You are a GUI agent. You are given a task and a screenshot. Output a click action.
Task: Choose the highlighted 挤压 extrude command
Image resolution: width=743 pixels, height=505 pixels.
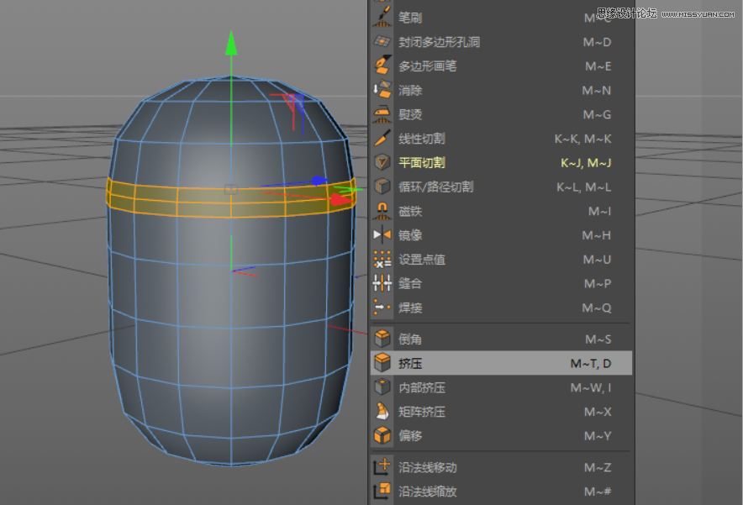tap(420, 363)
